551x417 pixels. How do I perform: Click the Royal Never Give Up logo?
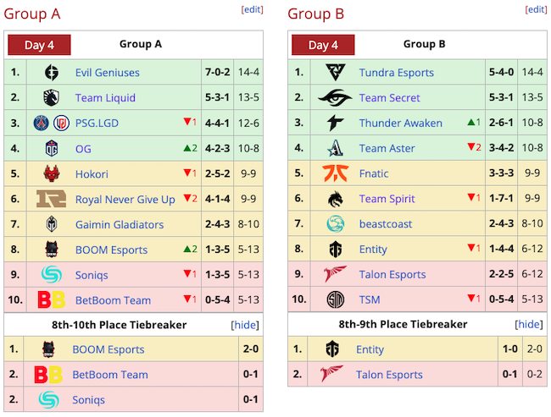coord(52,199)
